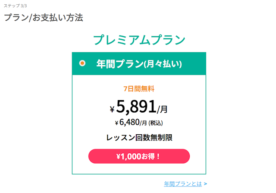
Task: Click the 年間プラン(月々払い) header label
Action: pyautogui.click(x=139, y=63)
